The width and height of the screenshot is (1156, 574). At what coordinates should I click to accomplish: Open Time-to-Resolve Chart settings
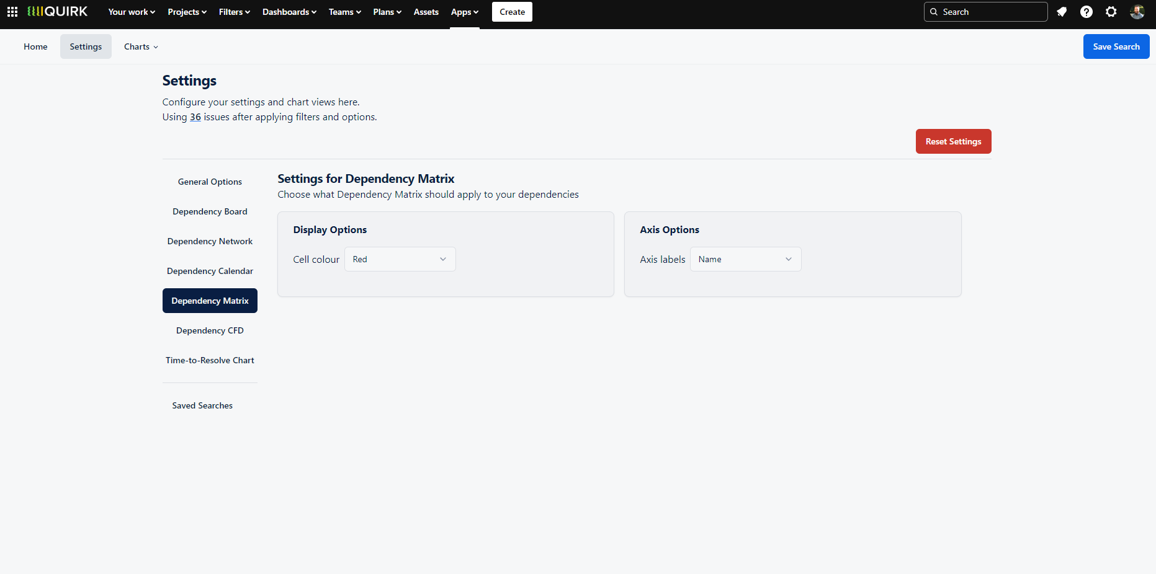(210, 360)
